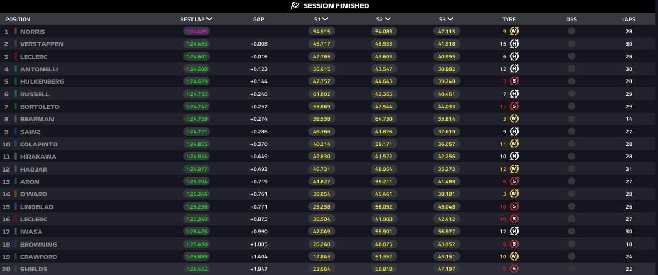658x275 pixels.
Task: Click Verstappen's best lap 1:24.493
Action: click(196, 44)
